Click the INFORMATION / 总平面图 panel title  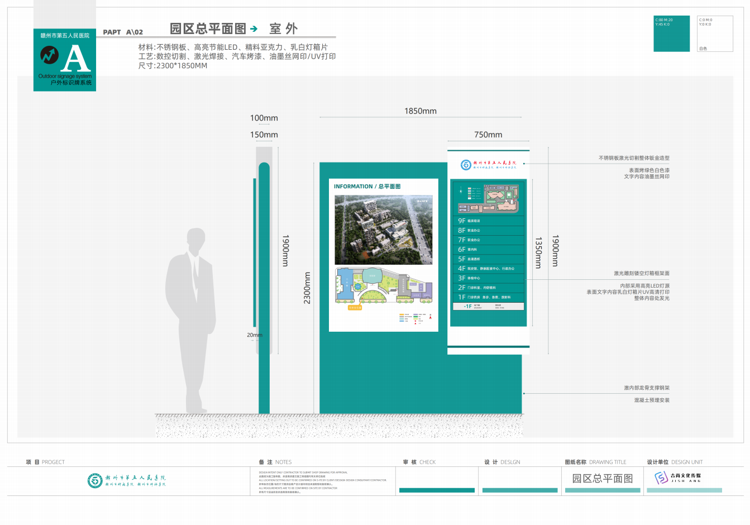tap(367, 187)
